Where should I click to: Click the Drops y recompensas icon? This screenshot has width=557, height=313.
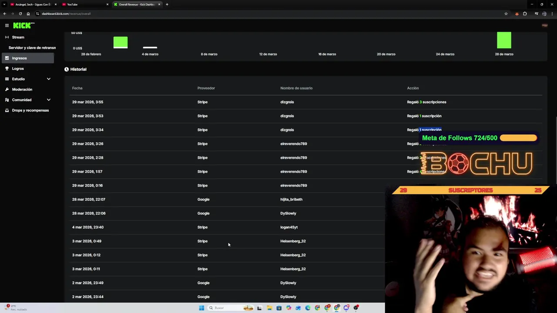[x=7, y=110]
